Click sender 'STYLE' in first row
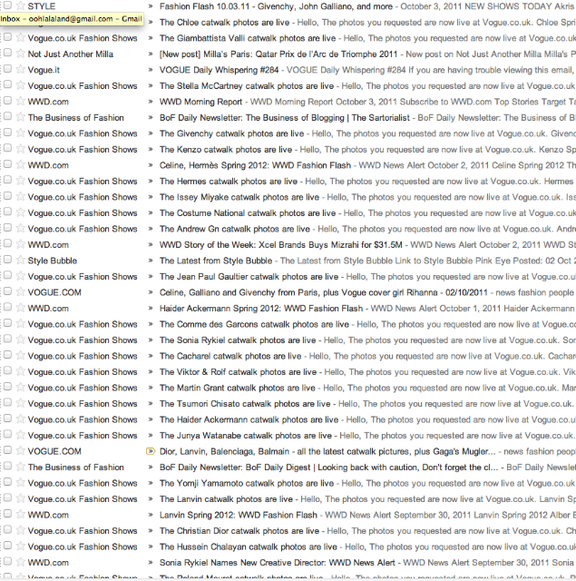Viewport: 576px width, 581px height. tap(42, 6)
